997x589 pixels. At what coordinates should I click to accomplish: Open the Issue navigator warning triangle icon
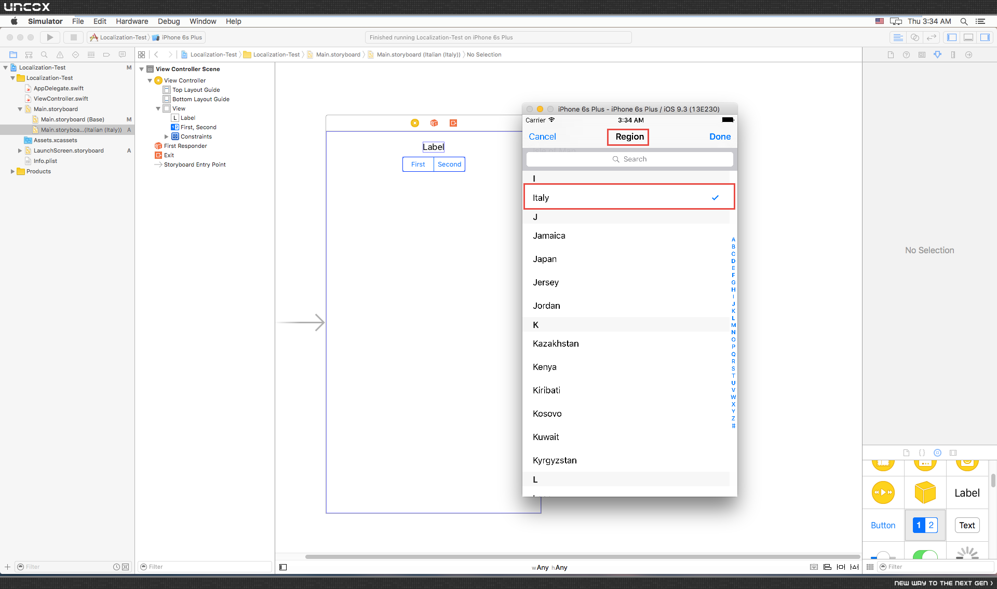point(60,54)
